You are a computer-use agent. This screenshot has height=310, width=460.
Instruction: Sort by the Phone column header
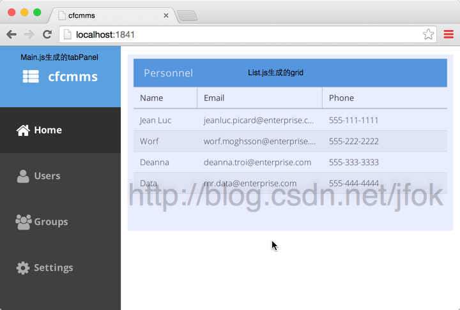tap(385, 98)
